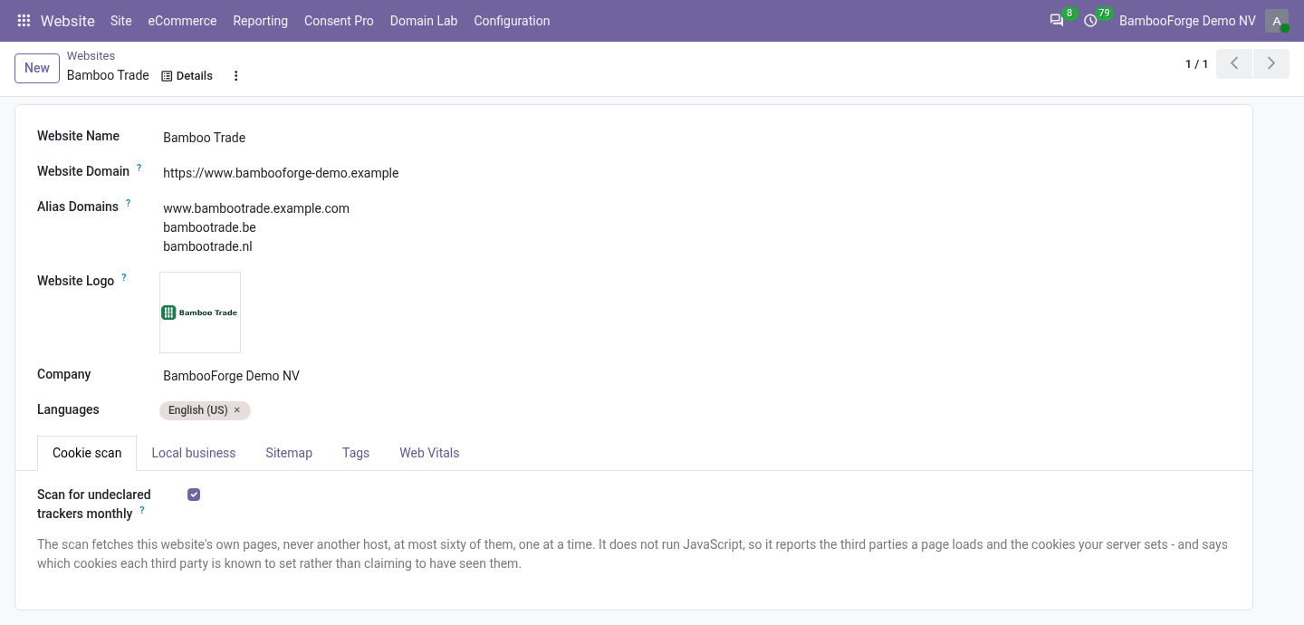Toggle Scan for undeclared trackers monthly checkbox
1304x625 pixels.
click(x=194, y=495)
